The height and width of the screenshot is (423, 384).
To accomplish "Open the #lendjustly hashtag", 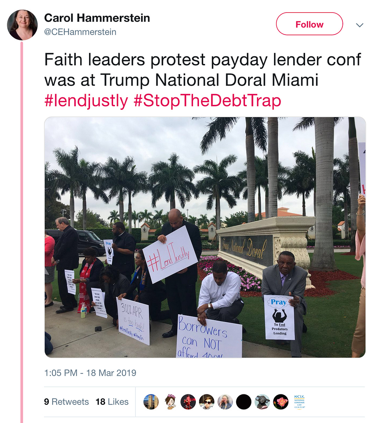I will (x=86, y=101).
